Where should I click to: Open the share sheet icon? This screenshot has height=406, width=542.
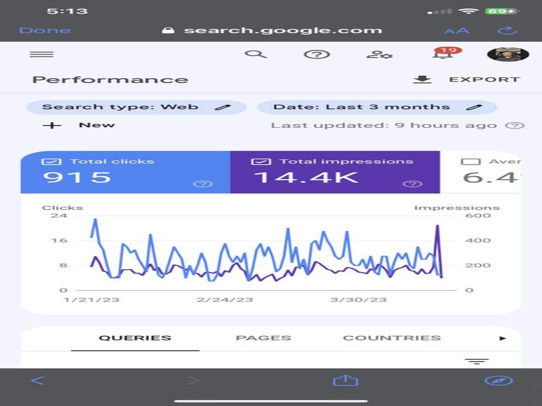(x=345, y=380)
